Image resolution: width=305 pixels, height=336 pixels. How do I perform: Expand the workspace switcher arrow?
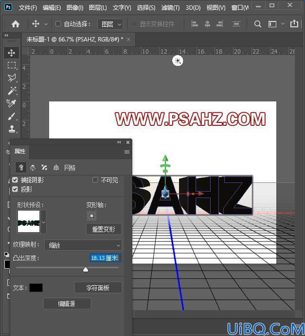pos(283,24)
